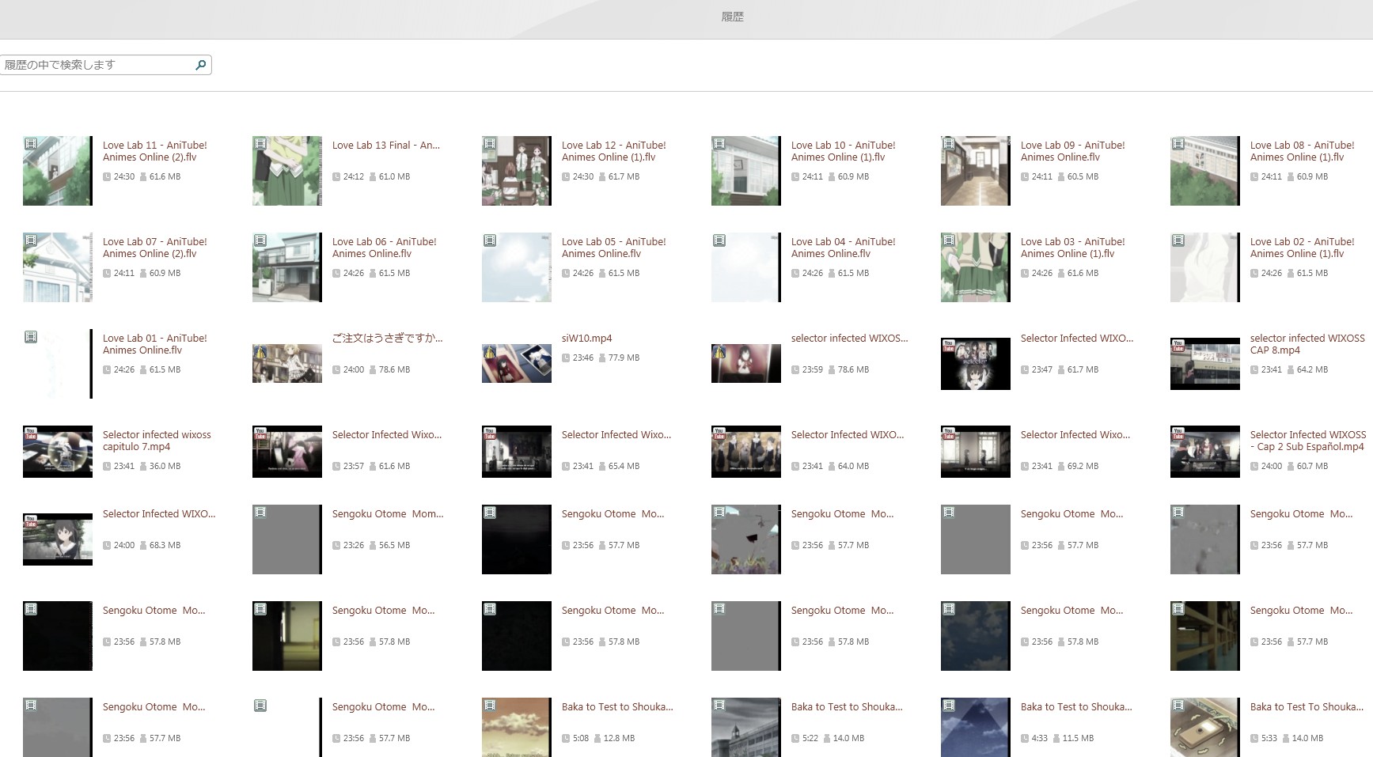Screen dimensions: 1373x757
Task: Open the Sengoku Otome Mom... gray thumbnail
Action: pos(287,539)
